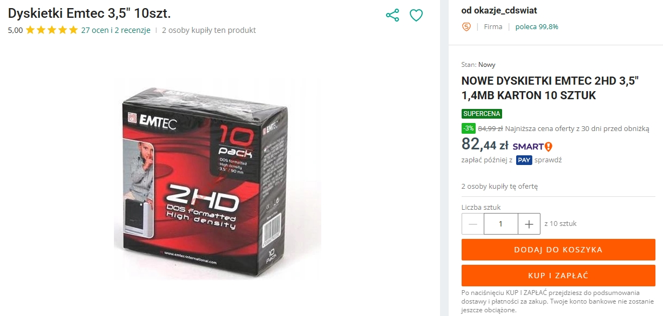
Task: Click the -3% discount badge
Action: (x=468, y=128)
